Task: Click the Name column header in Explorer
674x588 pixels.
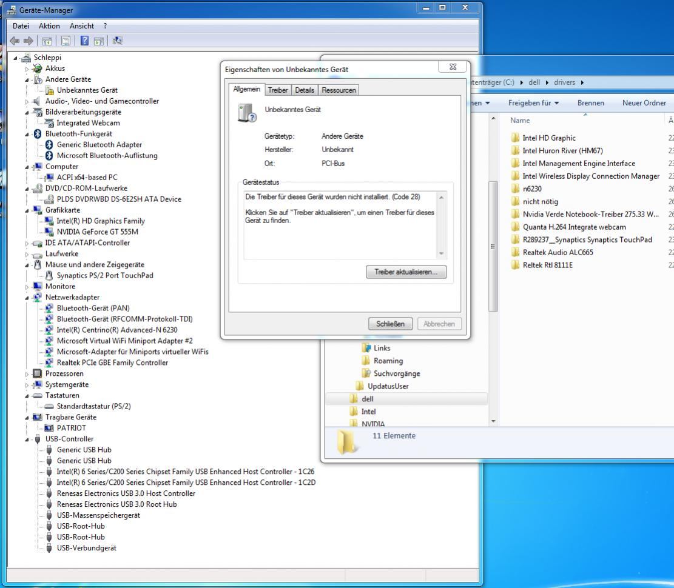Action: click(x=520, y=121)
